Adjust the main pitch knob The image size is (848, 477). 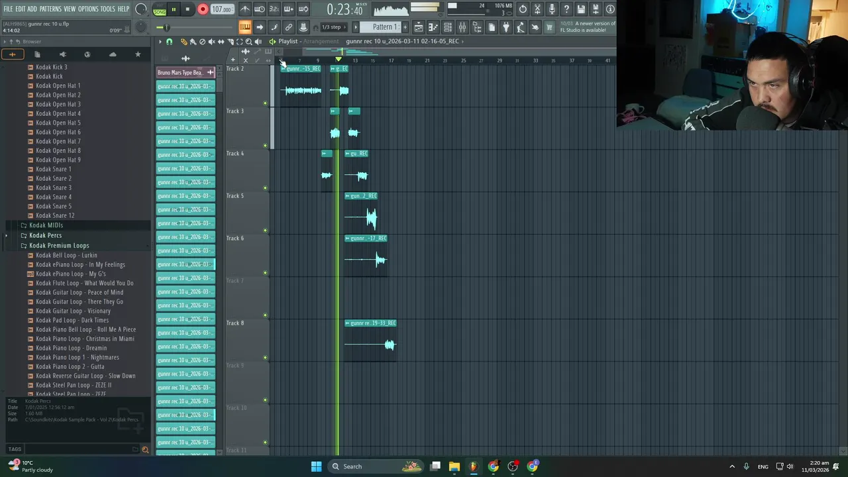click(x=141, y=27)
